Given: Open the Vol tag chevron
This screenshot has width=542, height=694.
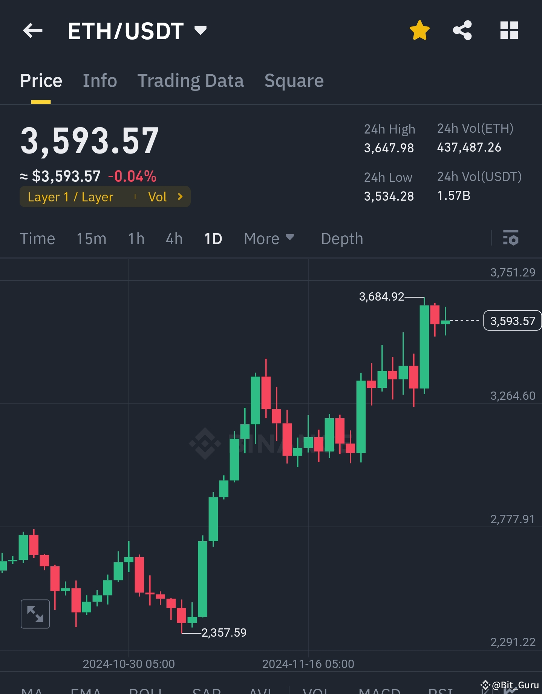Looking at the screenshot, I should [180, 197].
